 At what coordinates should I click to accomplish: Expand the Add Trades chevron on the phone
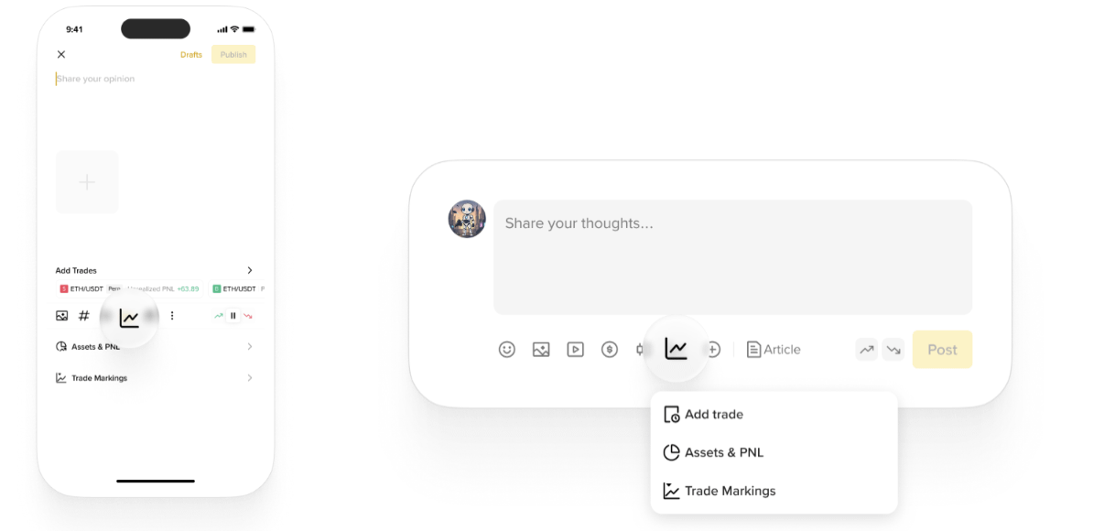[x=250, y=270]
